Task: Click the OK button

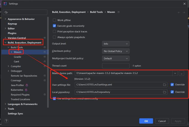Action: click(146, 121)
